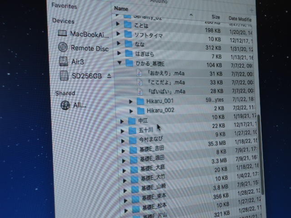Select the 198 KB size cell
Image resolution: width=291 pixels, height=218 pixels.
pyautogui.click(x=213, y=30)
